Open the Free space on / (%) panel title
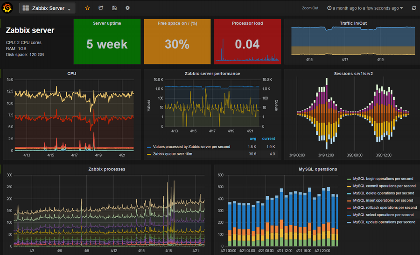The width and height of the screenshot is (420, 255). (177, 23)
